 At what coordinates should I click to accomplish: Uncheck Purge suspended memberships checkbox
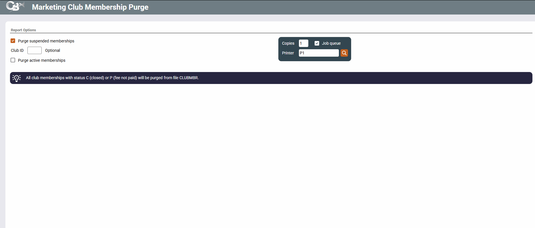[x=13, y=41]
